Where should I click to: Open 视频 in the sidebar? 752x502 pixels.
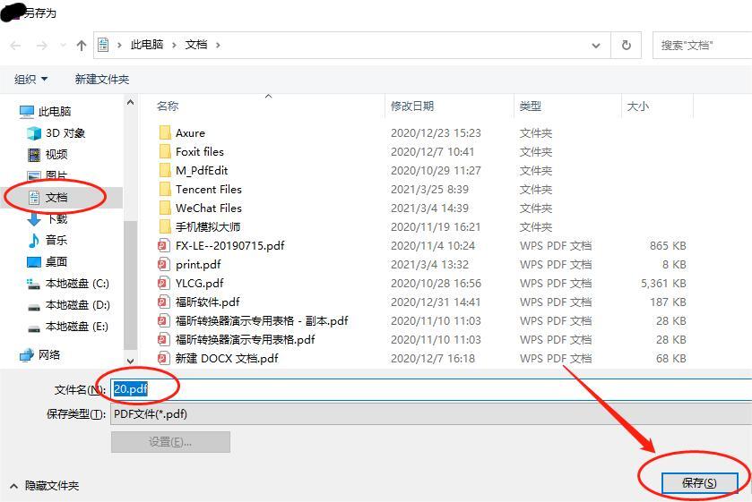click(x=48, y=154)
